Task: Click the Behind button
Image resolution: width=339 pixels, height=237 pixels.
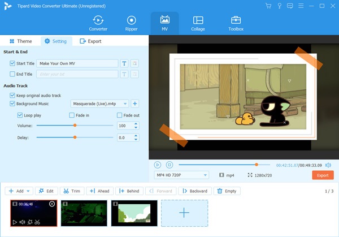Action: (x=129, y=191)
